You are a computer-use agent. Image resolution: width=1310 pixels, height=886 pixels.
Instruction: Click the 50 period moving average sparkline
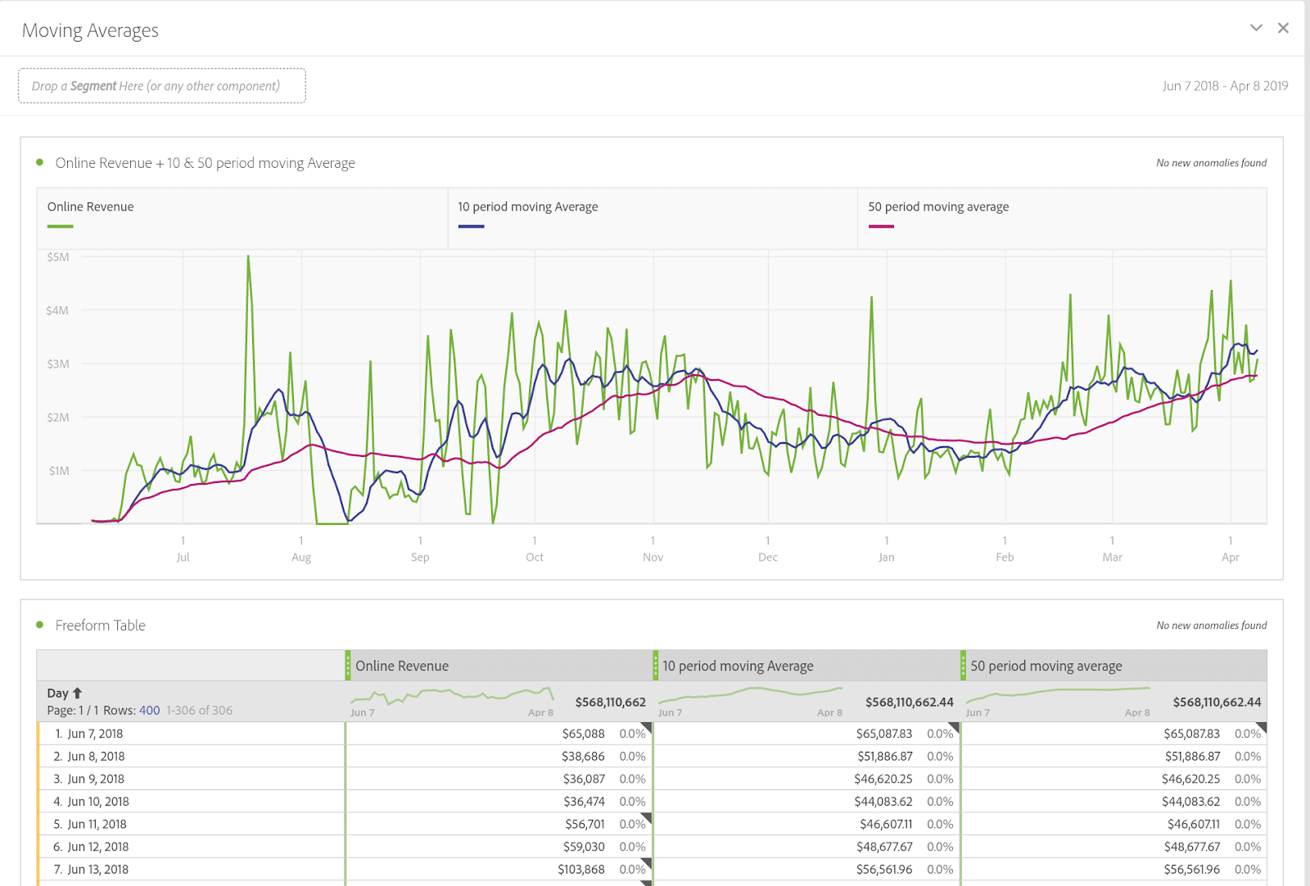click(x=1058, y=696)
